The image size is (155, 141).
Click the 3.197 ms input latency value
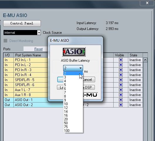point(112,23)
